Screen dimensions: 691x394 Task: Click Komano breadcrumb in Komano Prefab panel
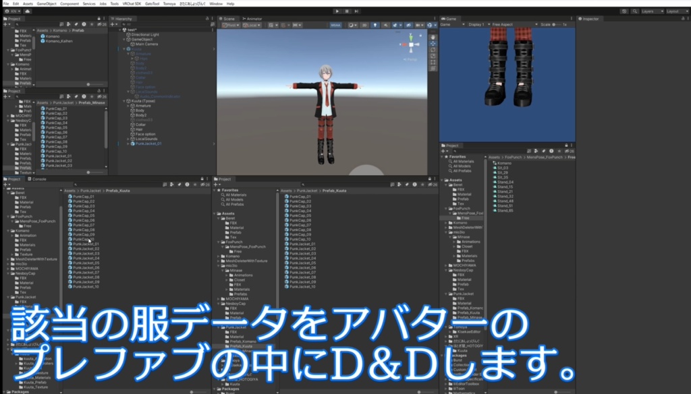[60, 31]
